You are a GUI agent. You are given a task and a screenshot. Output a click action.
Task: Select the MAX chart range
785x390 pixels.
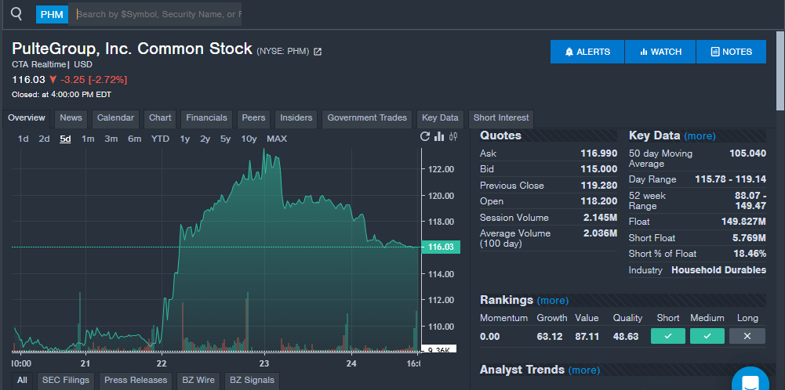(277, 139)
